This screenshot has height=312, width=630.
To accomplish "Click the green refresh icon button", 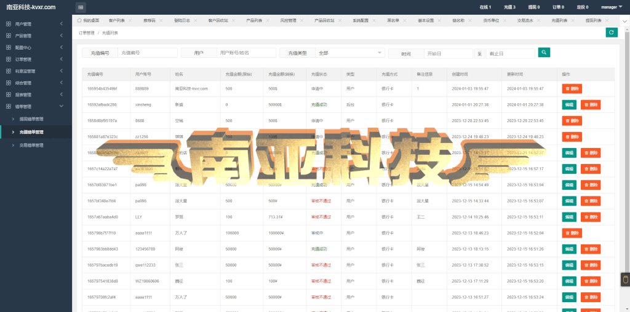I will 612,33.
